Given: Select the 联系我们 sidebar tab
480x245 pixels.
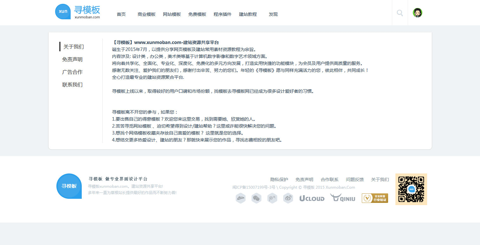Looking at the screenshot, I should pyautogui.click(x=72, y=85).
